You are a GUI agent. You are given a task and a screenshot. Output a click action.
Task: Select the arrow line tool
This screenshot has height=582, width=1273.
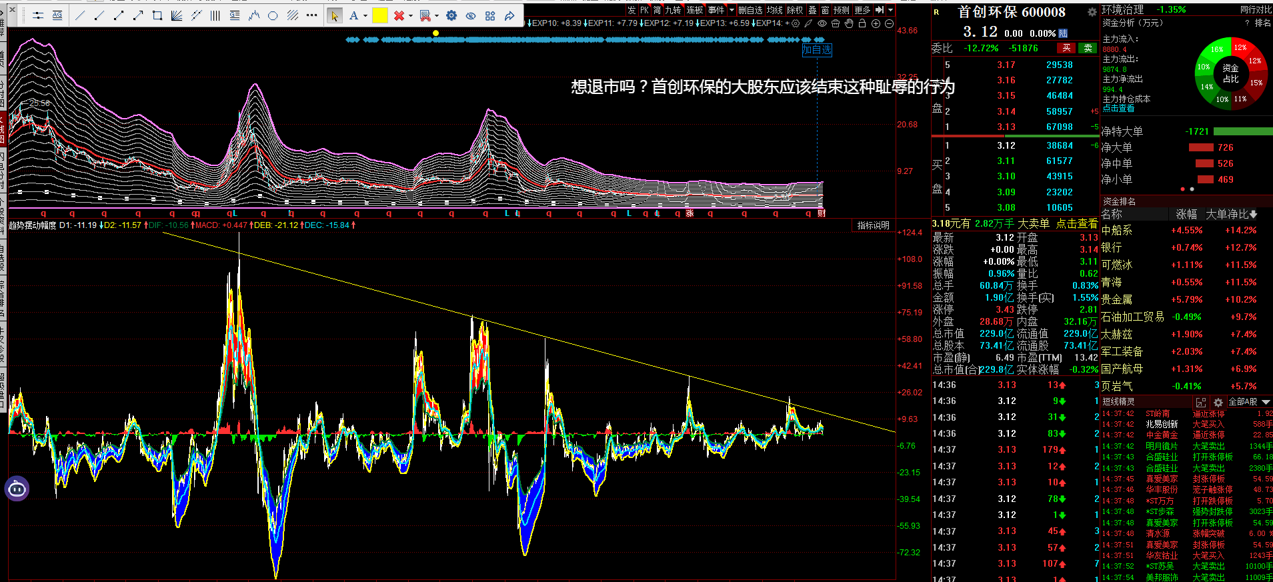click(138, 15)
